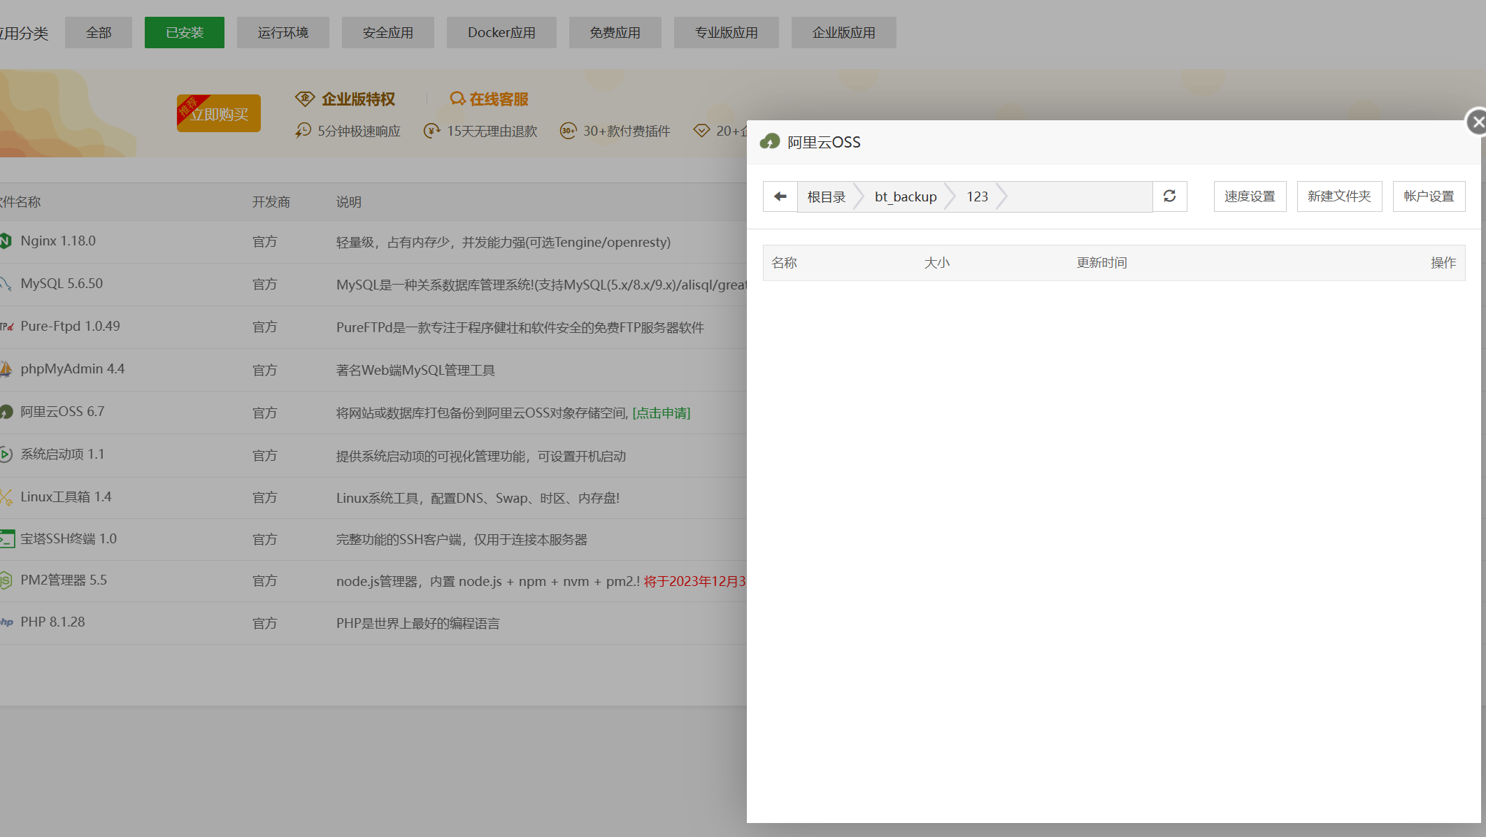Screen dimensions: 1486x837
Task: Go to 根目录 breadcrumb
Action: click(827, 197)
